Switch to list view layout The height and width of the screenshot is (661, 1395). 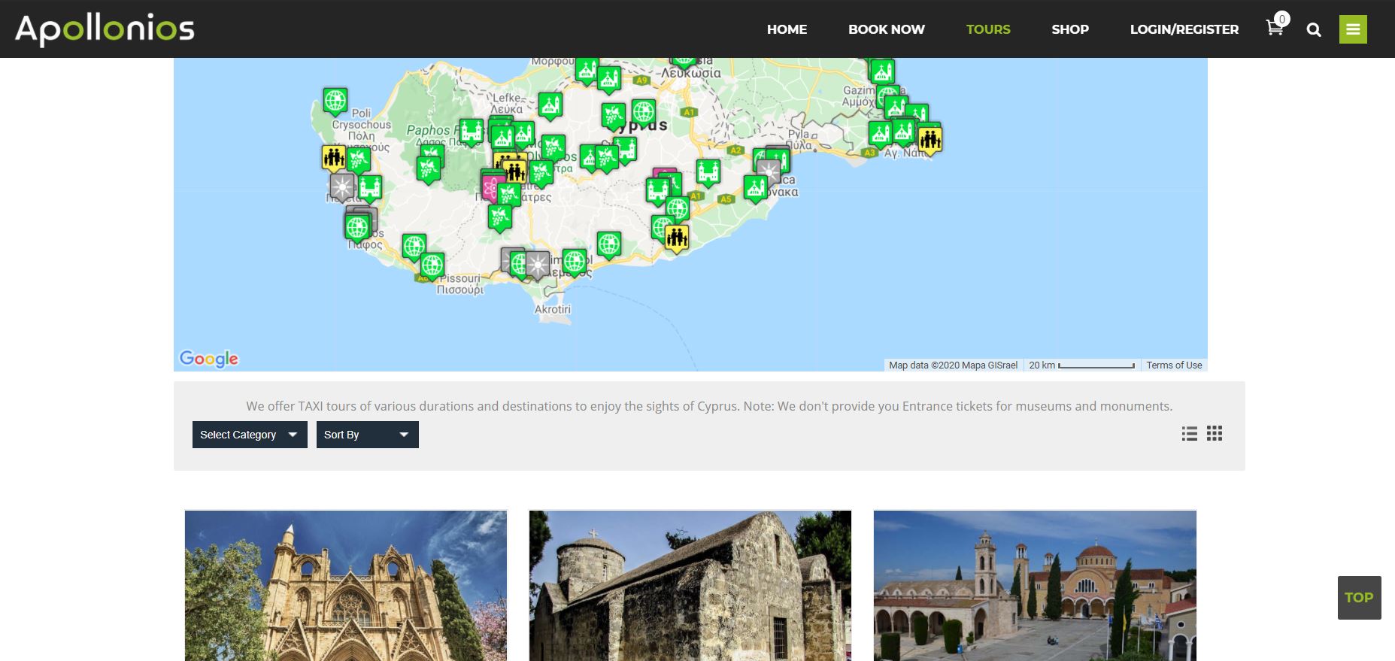click(x=1189, y=434)
